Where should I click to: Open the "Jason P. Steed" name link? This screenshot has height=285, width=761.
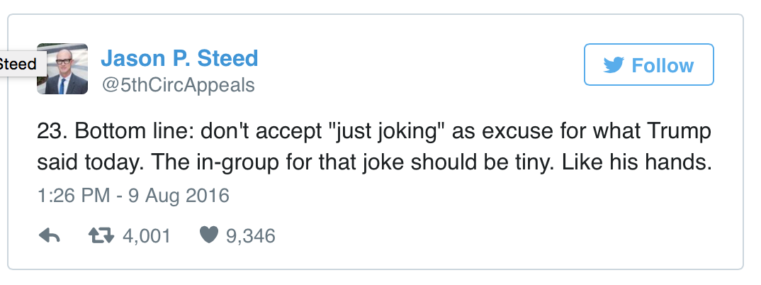[x=179, y=57]
